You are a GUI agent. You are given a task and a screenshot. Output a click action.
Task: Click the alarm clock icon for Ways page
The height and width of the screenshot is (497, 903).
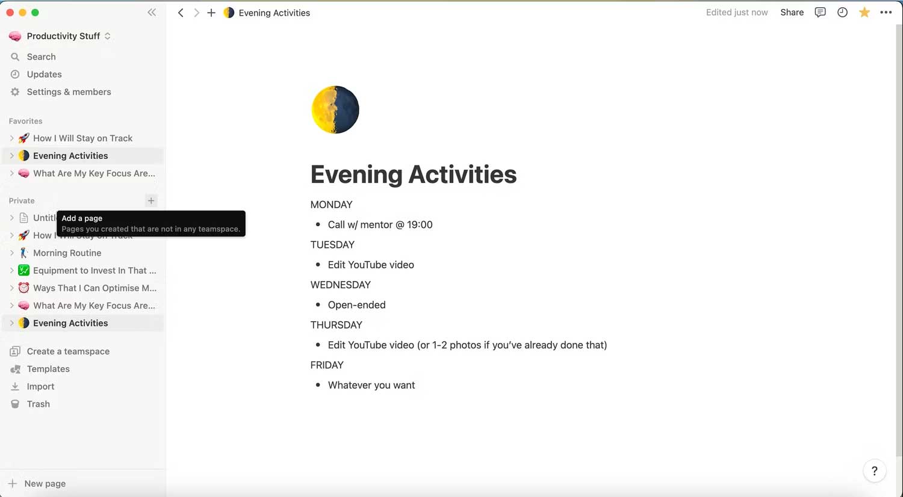pos(23,288)
